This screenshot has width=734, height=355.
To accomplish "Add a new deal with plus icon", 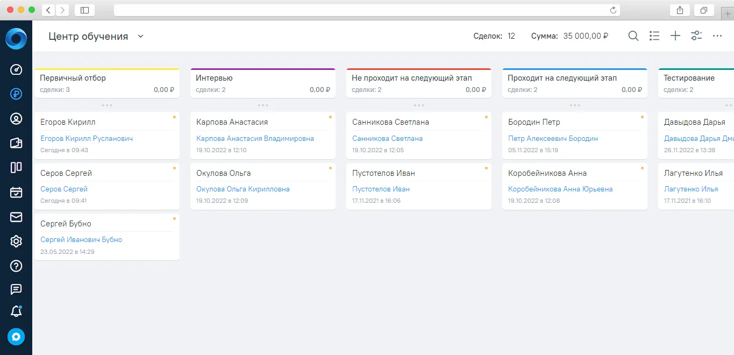I will (x=675, y=36).
